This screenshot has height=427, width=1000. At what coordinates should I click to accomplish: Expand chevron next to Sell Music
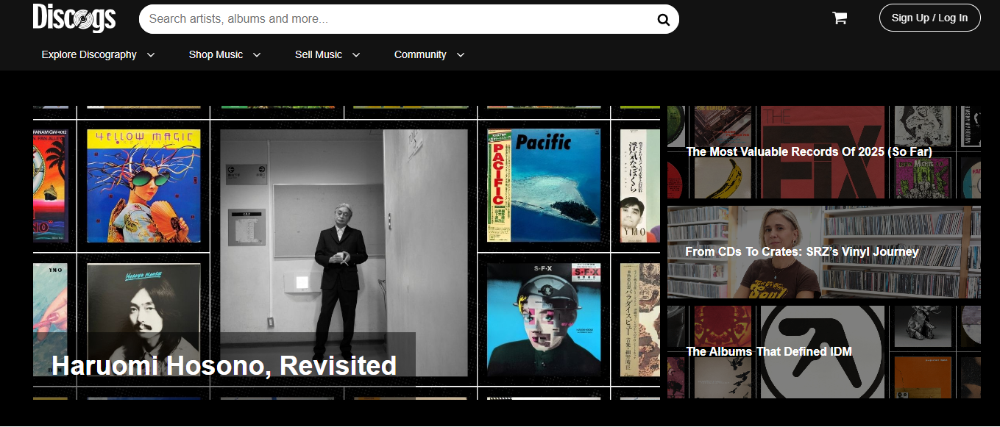pos(356,55)
